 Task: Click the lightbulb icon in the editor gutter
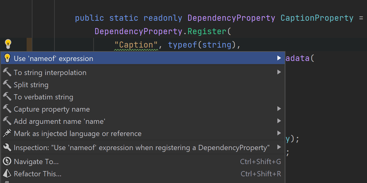[x=8, y=44]
